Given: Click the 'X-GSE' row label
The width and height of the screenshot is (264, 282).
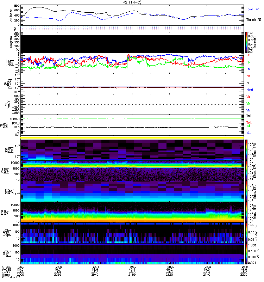Looking at the screenshot, I should click(x=6, y=267).
